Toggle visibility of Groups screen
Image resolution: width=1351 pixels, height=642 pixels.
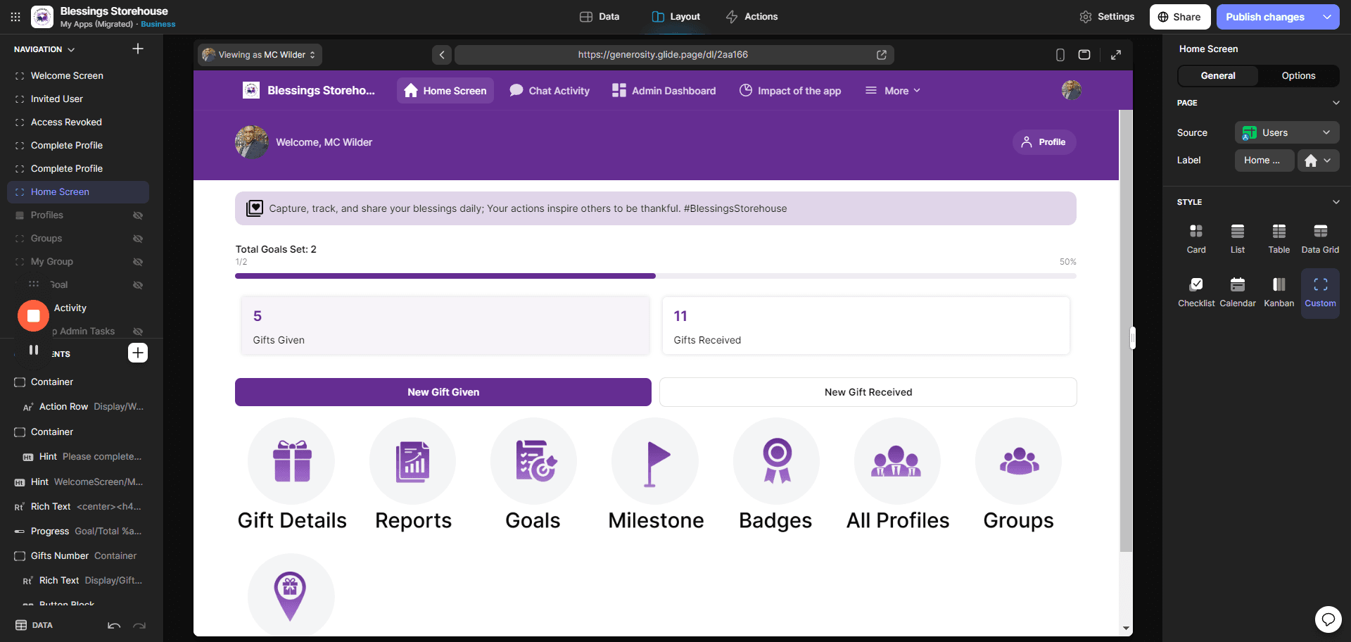click(138, 239)
